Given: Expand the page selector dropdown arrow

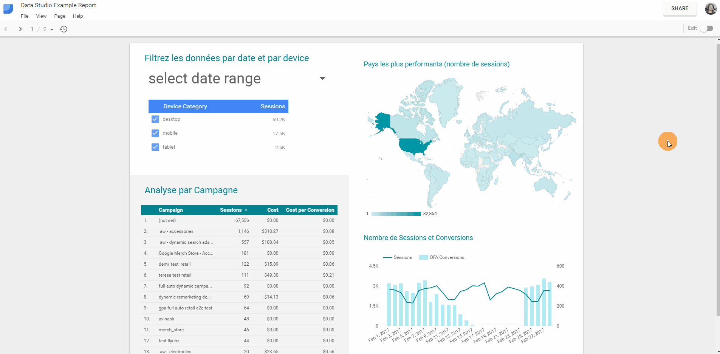Looking at the screenshot, I should pos(52,29).
